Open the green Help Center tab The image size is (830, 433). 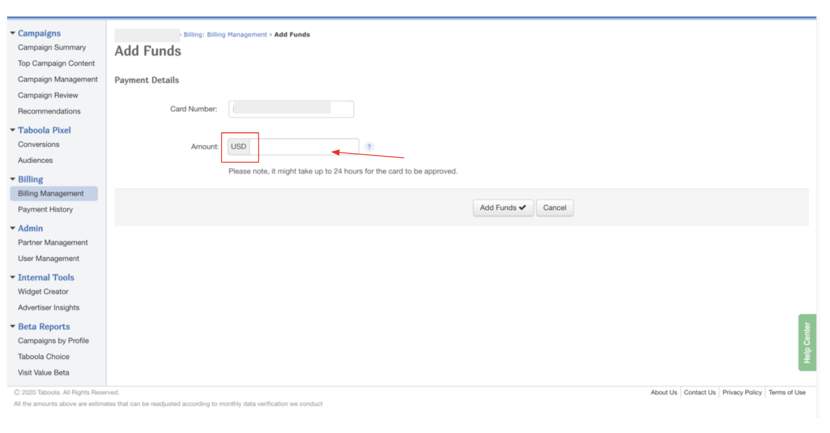click(x=807, y=342)
